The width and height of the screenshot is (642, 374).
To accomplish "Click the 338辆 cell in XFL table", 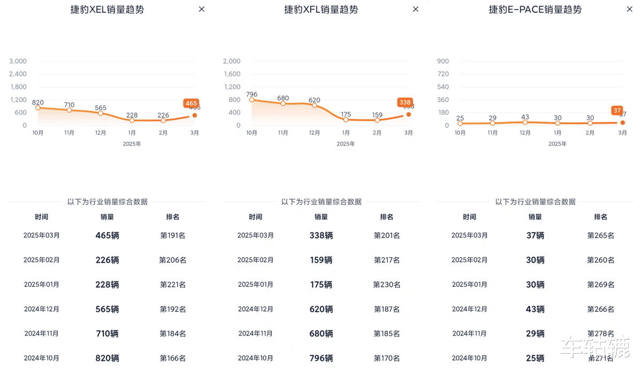I will tap(321, 235).
